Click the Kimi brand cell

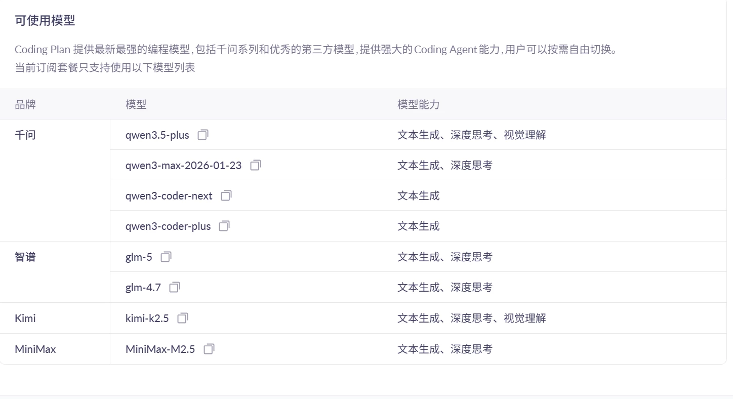tap(25, 318)
